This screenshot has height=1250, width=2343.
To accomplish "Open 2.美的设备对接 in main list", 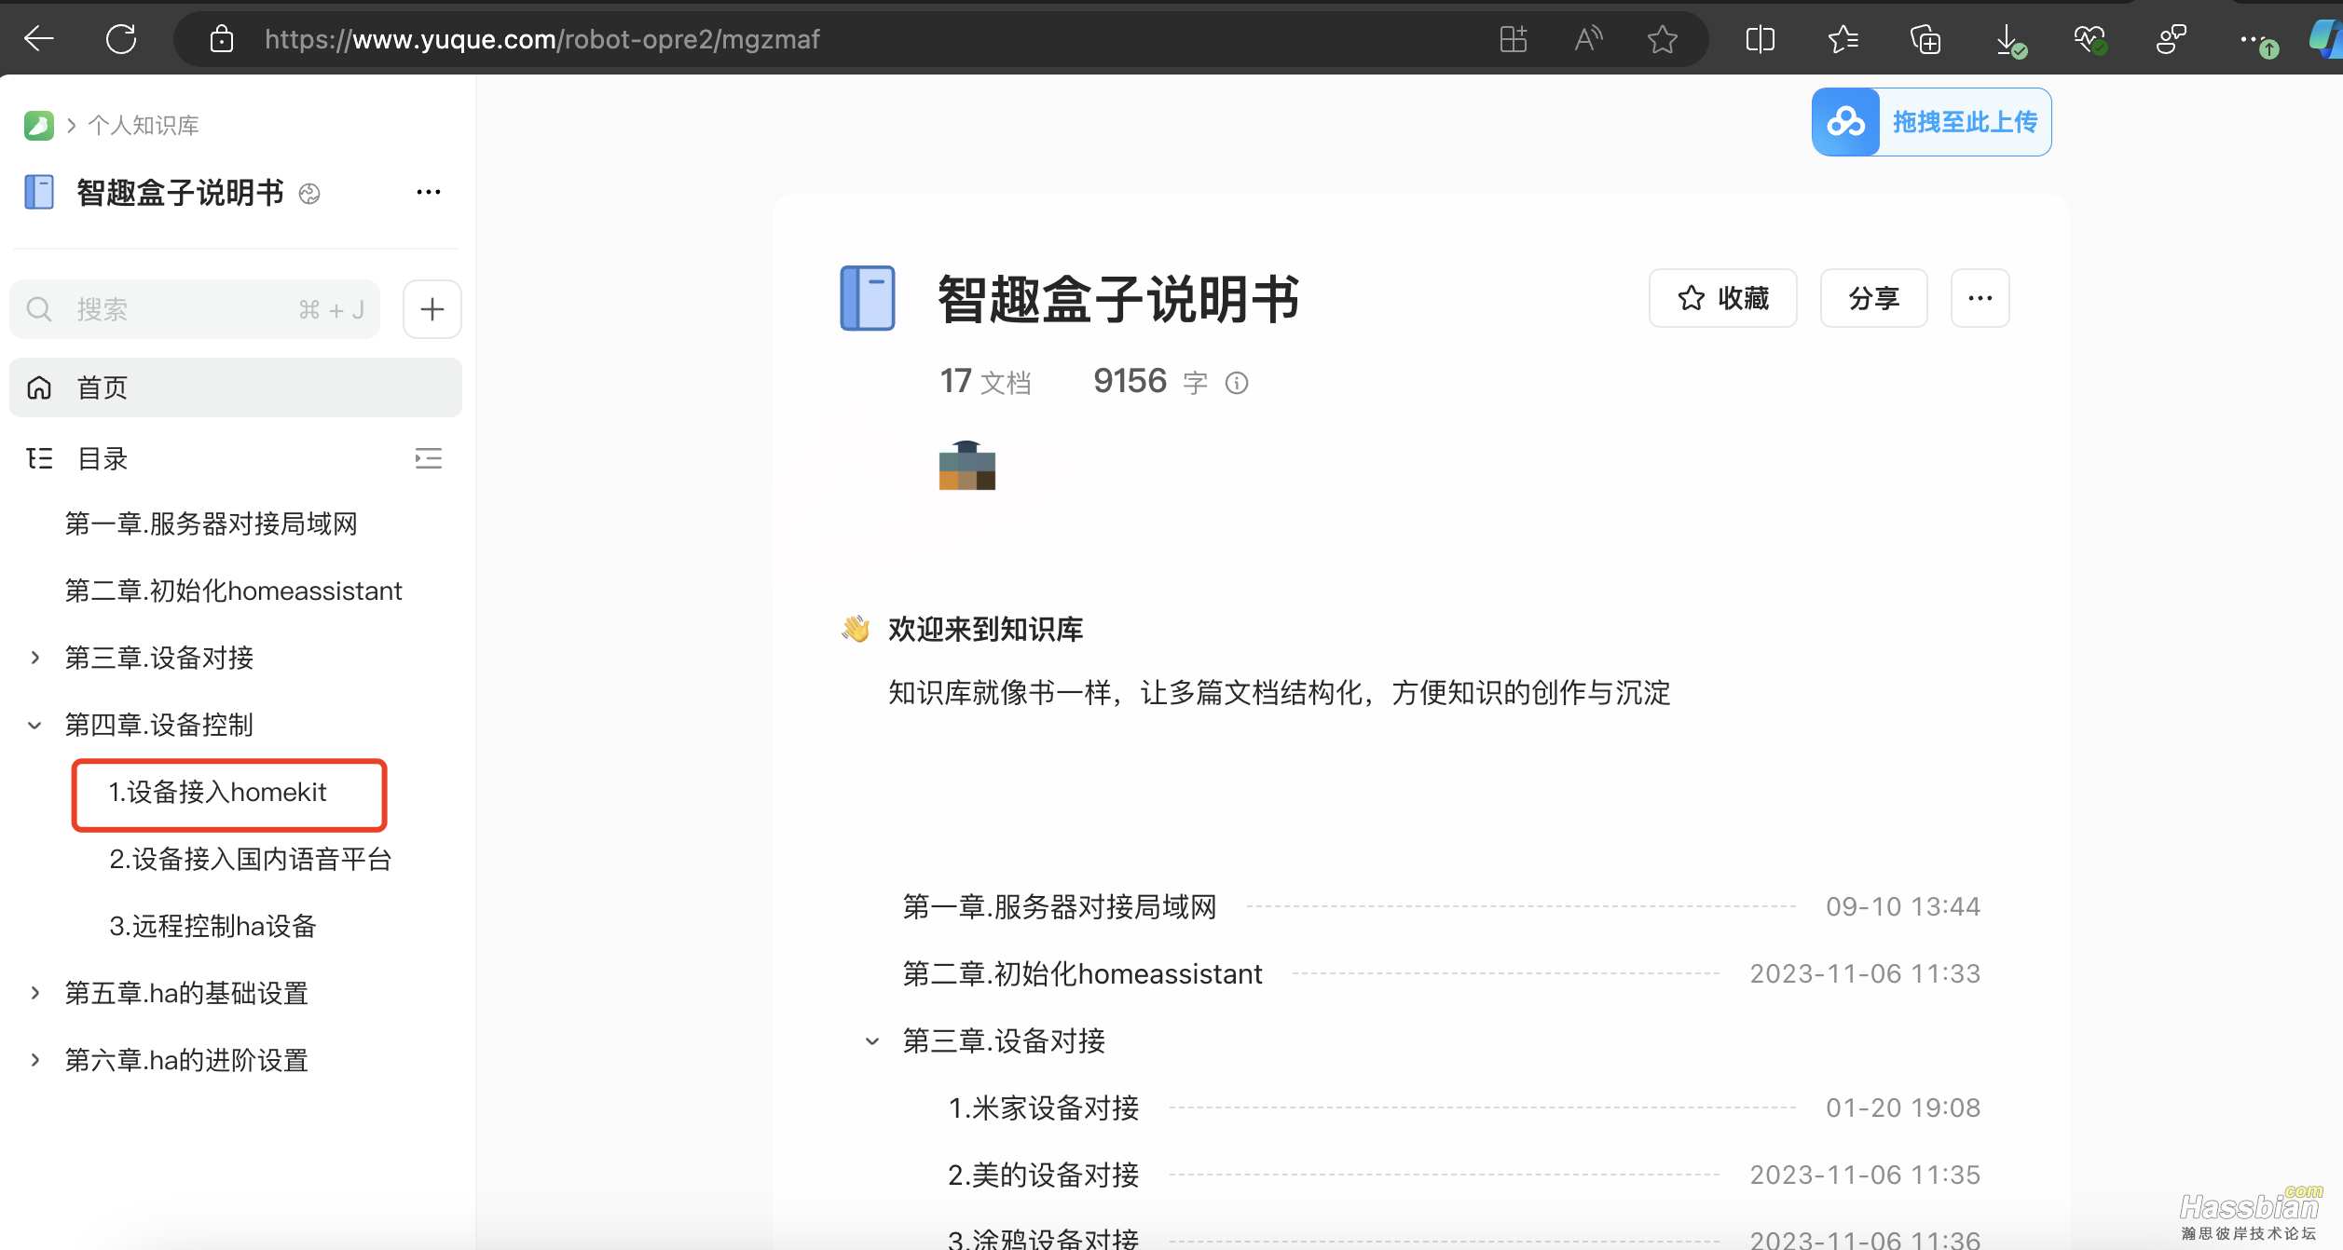I will point(1044,1175).
